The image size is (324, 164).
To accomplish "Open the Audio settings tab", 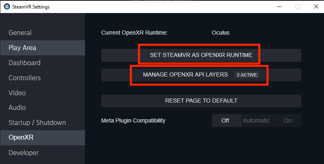I will coord(42,107).
